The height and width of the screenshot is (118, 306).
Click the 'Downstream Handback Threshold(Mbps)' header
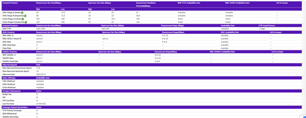146,5
